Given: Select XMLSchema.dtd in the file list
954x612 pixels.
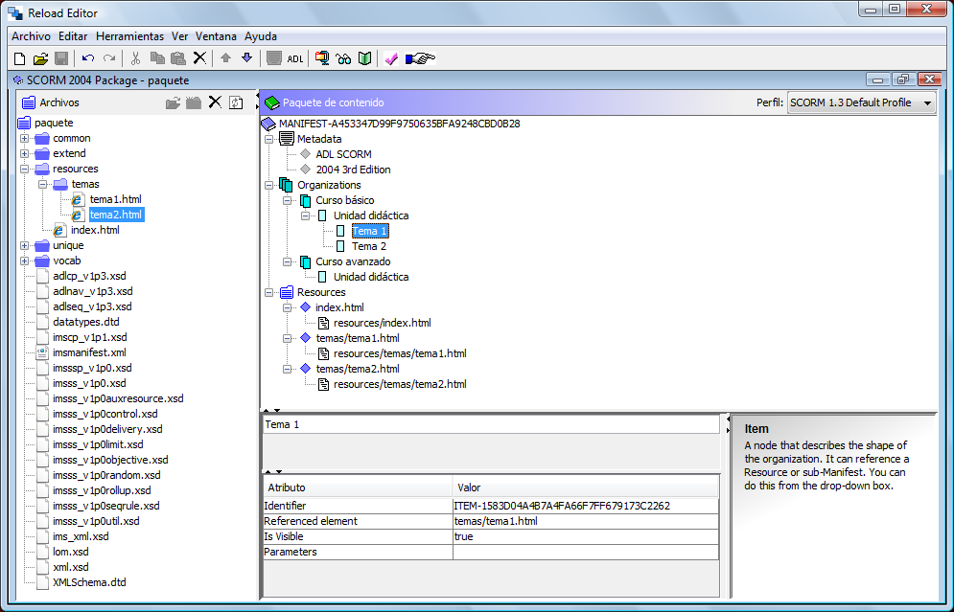Looking at the screenshot, I should (89, 582).
